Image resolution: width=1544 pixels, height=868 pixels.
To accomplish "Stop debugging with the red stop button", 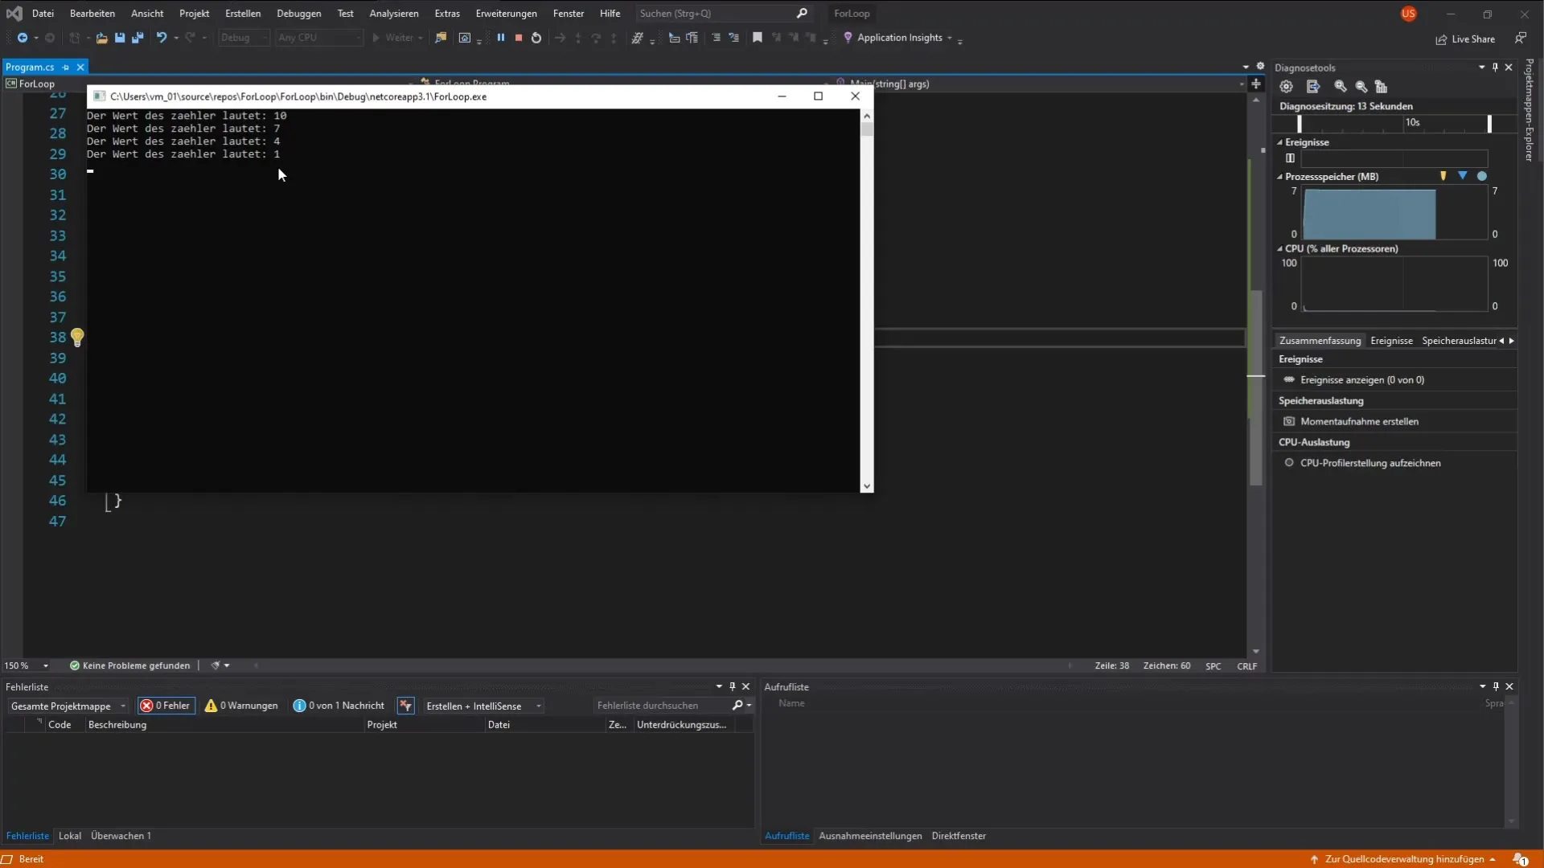I will pos(519,38).
